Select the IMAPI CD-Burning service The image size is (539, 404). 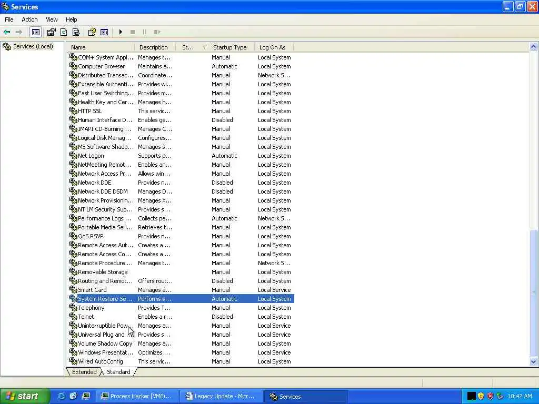click(x=181, y=129)
